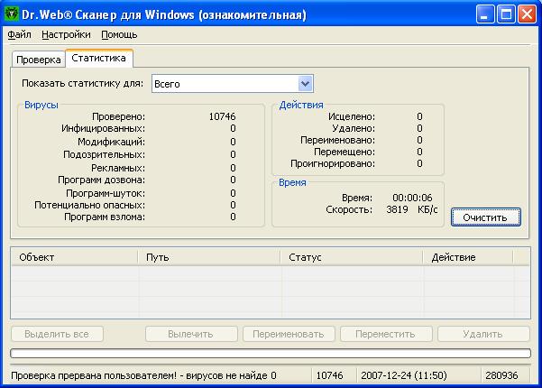Click the time value 00:00:06
Image resolution: width=542 pixels, height=388 pixels.
pos(412,198)
